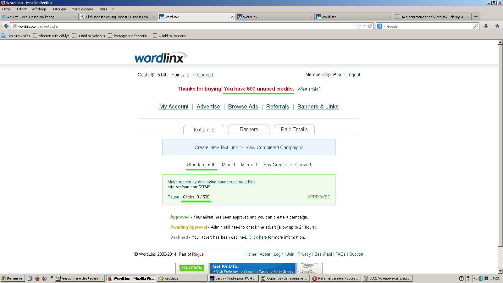503x283 pixels.
Task: Click the What's this? link
Action: point(309,89)
